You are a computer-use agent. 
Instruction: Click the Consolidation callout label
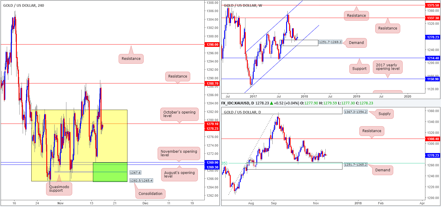[x=150, y=194]
